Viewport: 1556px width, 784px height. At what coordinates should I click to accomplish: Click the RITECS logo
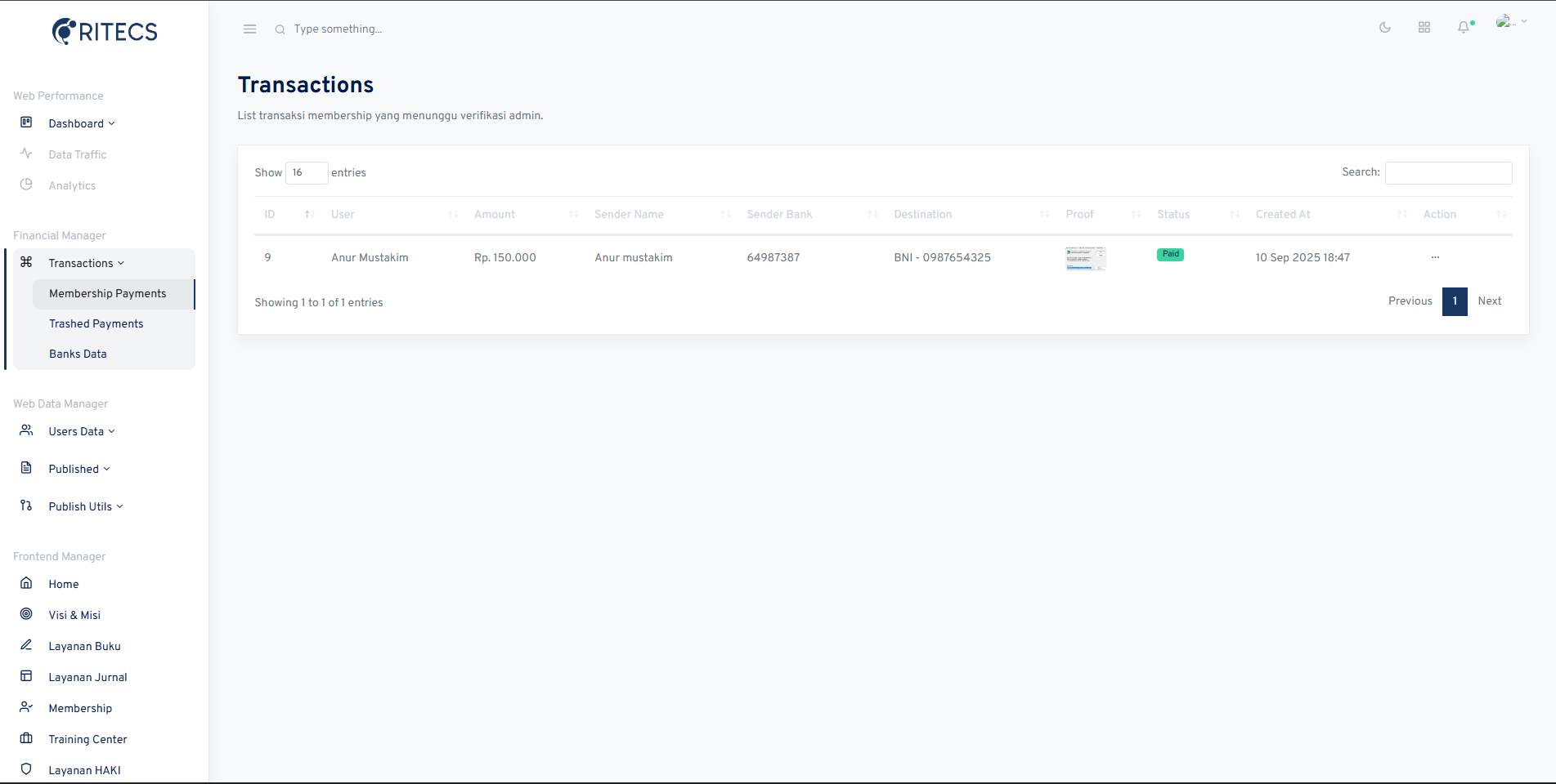(105, 32)
